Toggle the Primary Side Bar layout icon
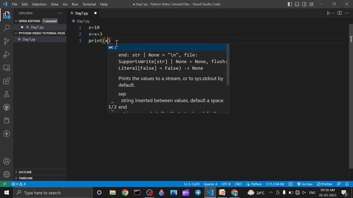Viewport: 353px width, 198px height. [290, 4]
